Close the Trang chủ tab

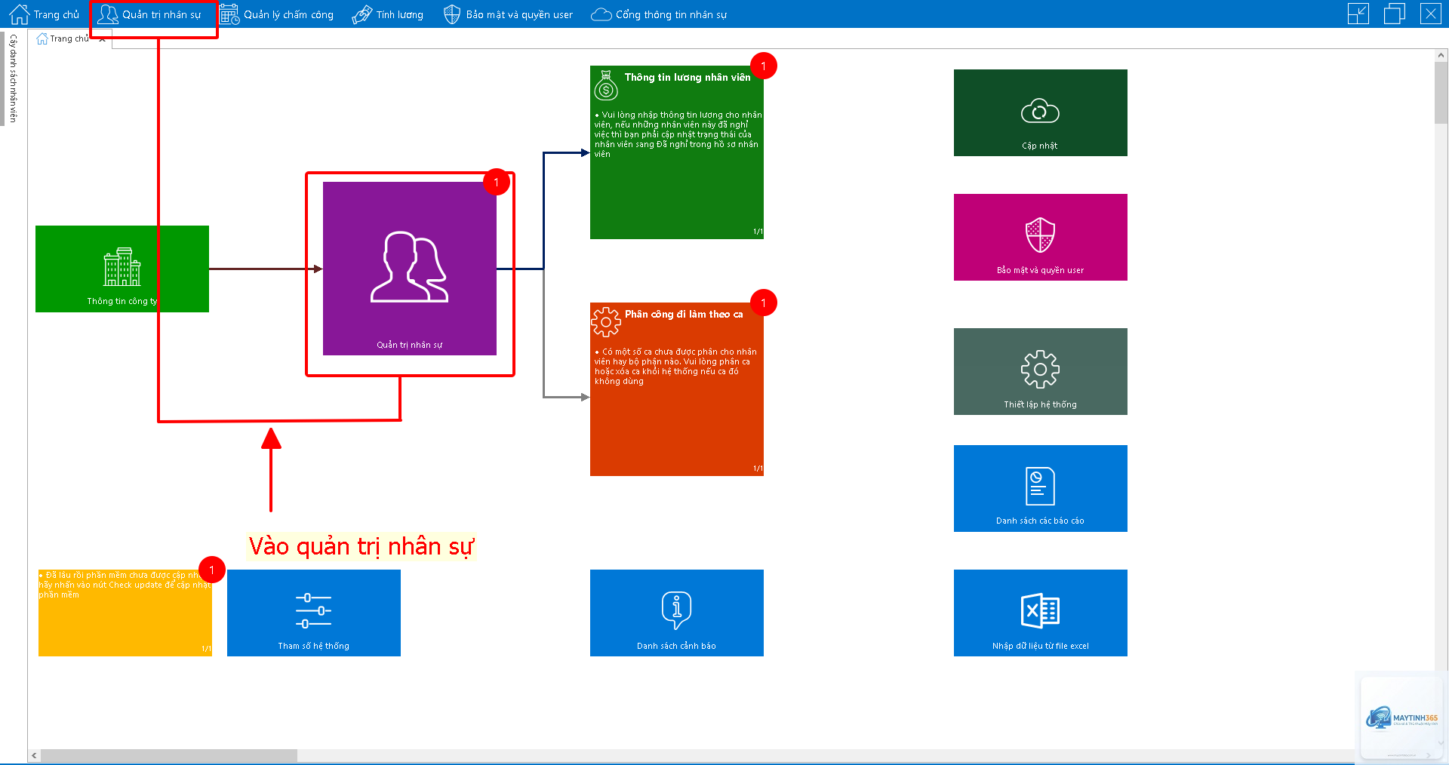click(x=102, y=39)
